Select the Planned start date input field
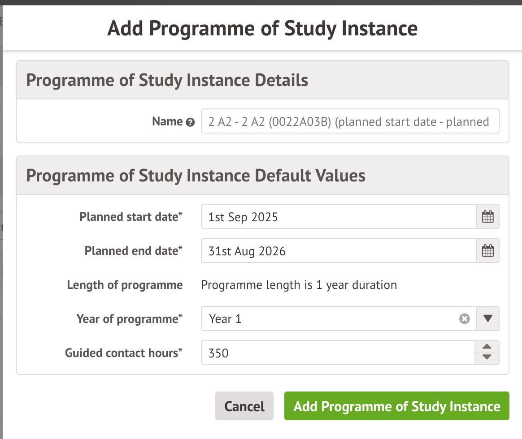 tap(338, 217)
